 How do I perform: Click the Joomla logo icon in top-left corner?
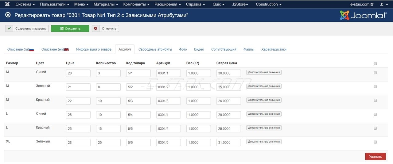click(7, 4)
